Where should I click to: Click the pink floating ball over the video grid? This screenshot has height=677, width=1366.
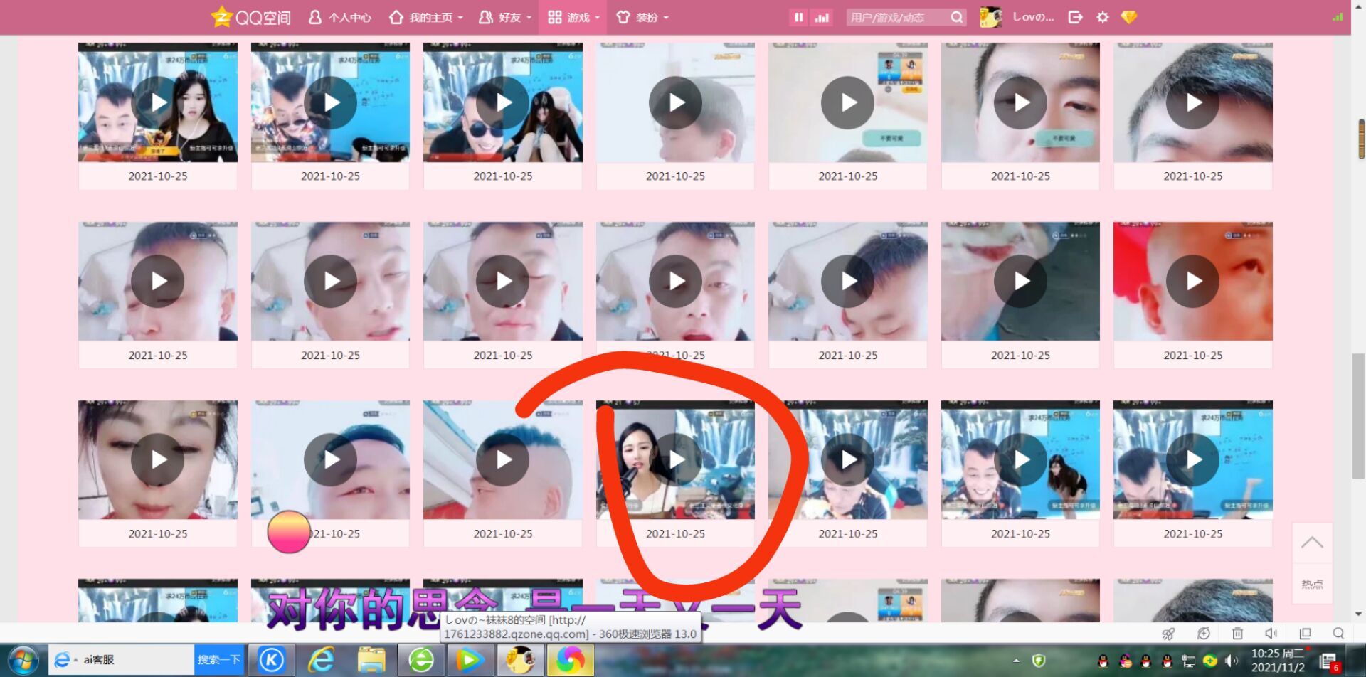[x=289, y=532]
